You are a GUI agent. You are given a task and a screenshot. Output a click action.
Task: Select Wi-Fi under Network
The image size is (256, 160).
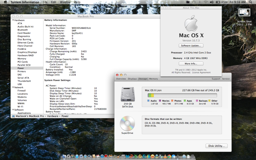click(x=20, y=106)
